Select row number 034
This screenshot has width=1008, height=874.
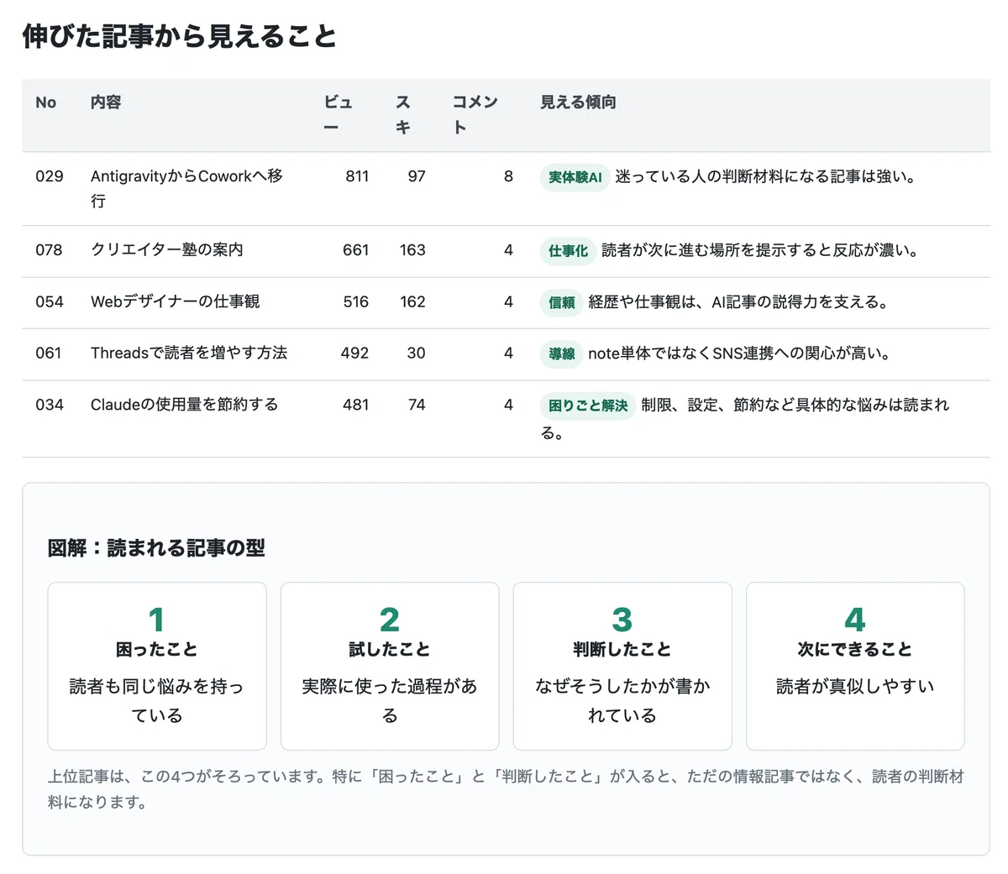[x=50, y=405]
